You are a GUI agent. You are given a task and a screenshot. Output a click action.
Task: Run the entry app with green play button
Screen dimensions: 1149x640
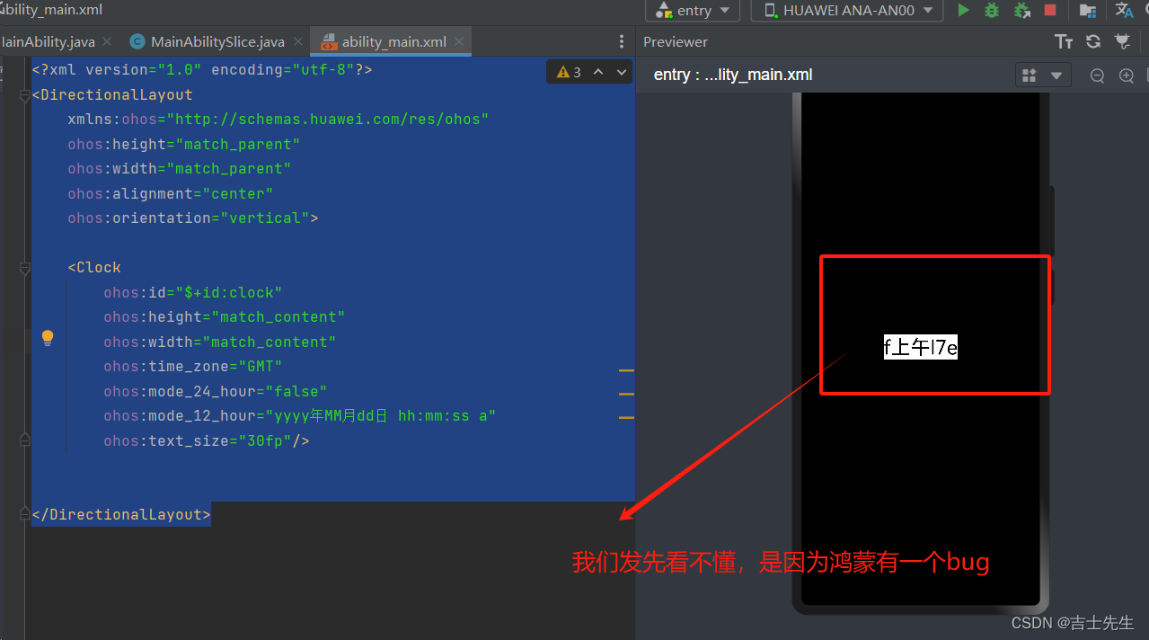964,10
